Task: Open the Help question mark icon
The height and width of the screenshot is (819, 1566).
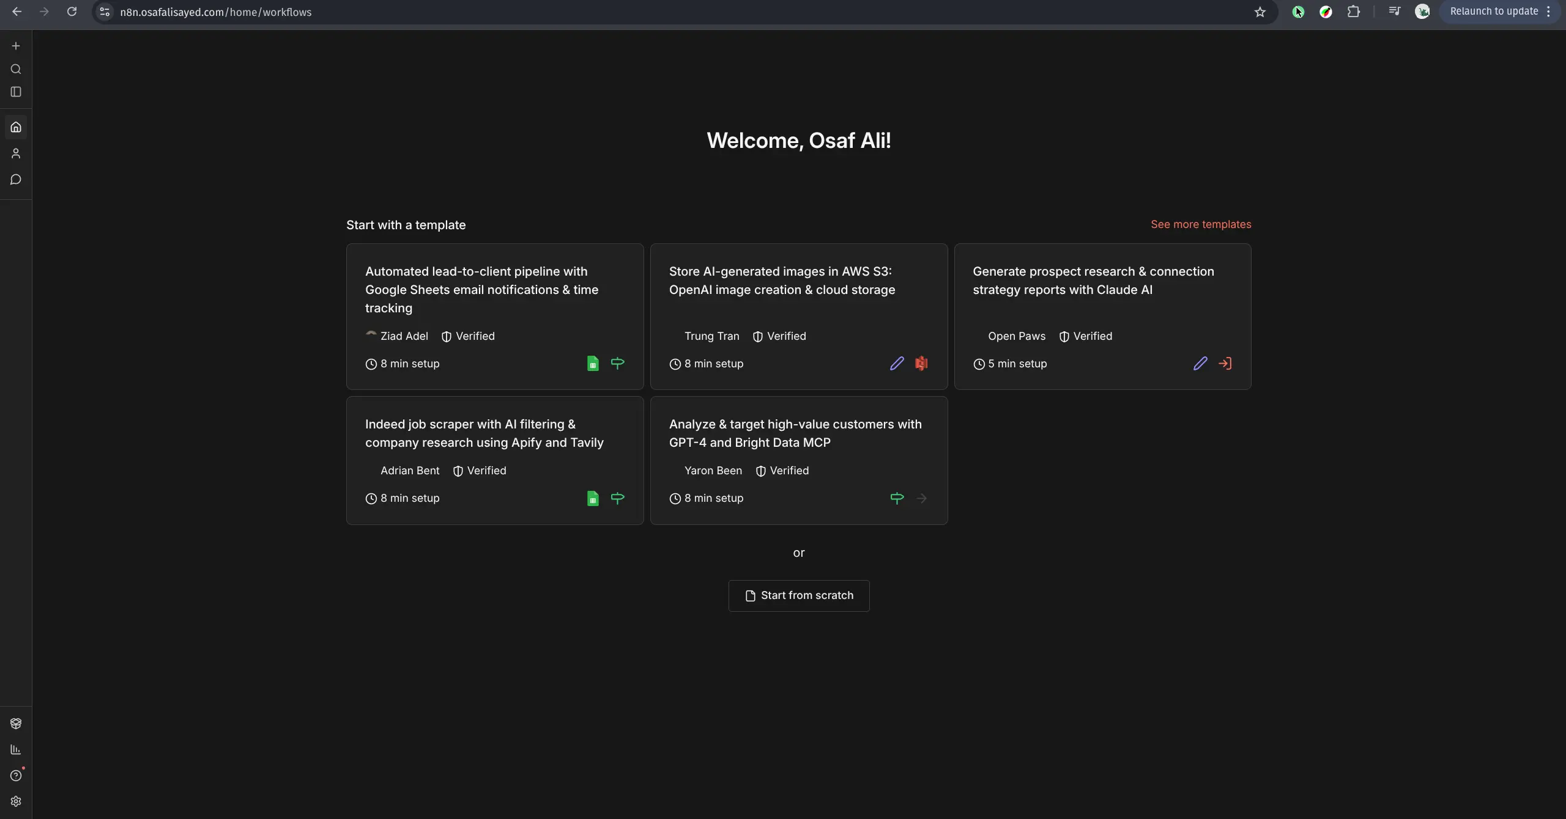Action: (16, 776)
